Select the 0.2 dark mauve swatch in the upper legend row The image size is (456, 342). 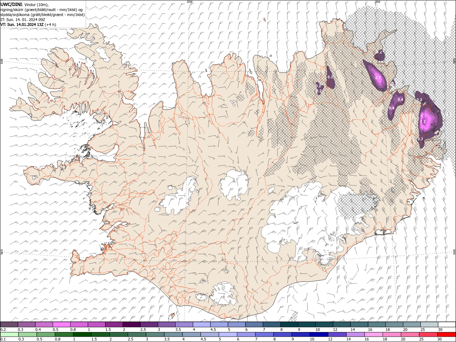(x=9, y=325)
